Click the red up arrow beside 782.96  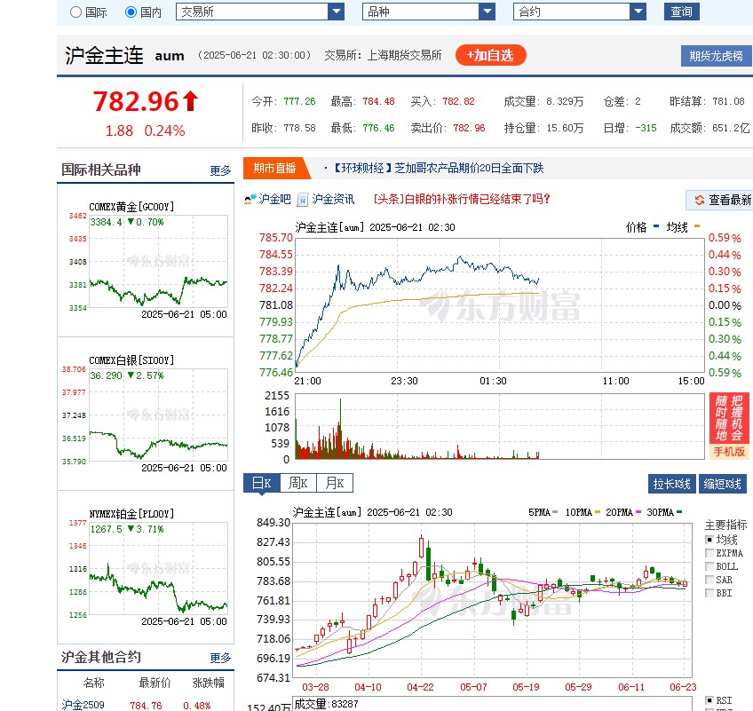point(191,101)
